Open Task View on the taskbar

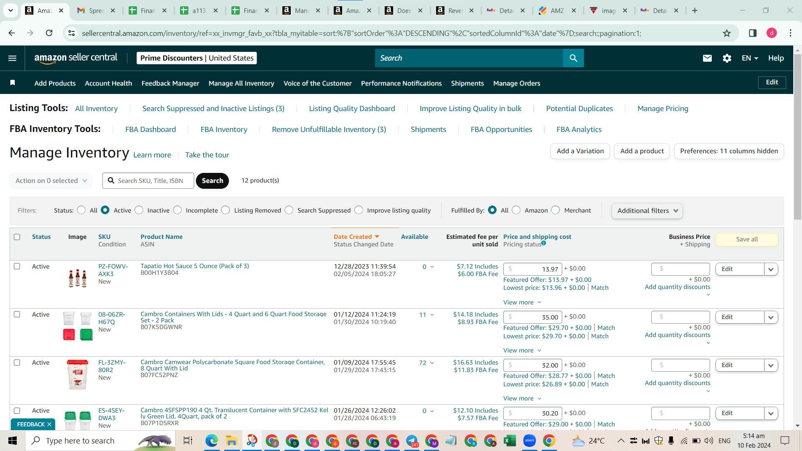coord(188,441)
